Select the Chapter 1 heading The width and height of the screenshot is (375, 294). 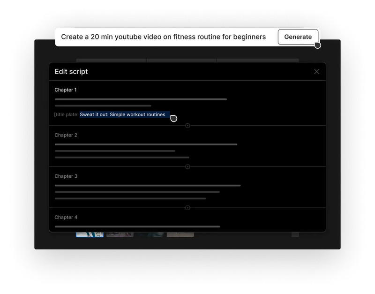point(66,90)
